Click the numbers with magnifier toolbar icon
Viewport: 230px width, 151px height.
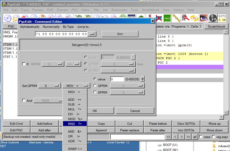pyautogui.click(x=185, y=18)
